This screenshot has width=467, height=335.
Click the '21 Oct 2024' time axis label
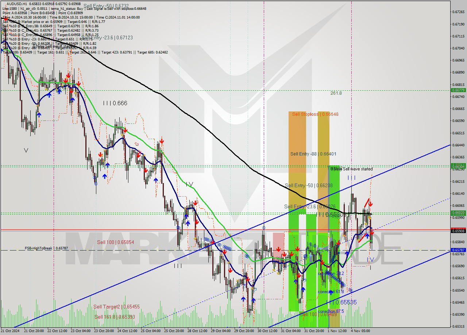(x=10, y=331)
